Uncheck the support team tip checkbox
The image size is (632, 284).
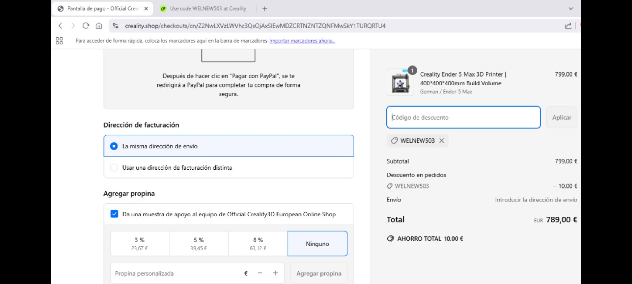[114, 214]
